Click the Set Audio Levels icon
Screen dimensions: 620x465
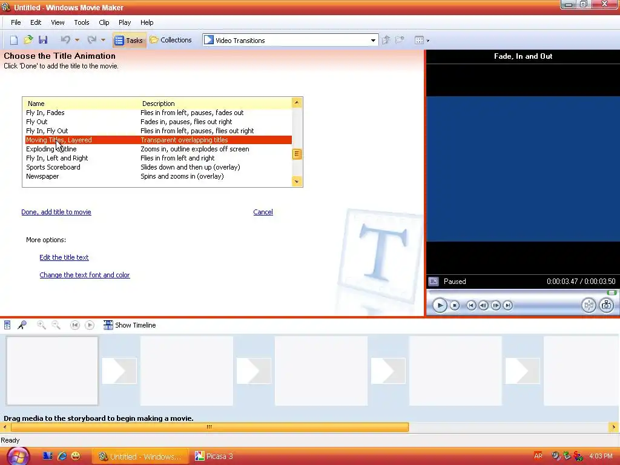tap(7, 325)
